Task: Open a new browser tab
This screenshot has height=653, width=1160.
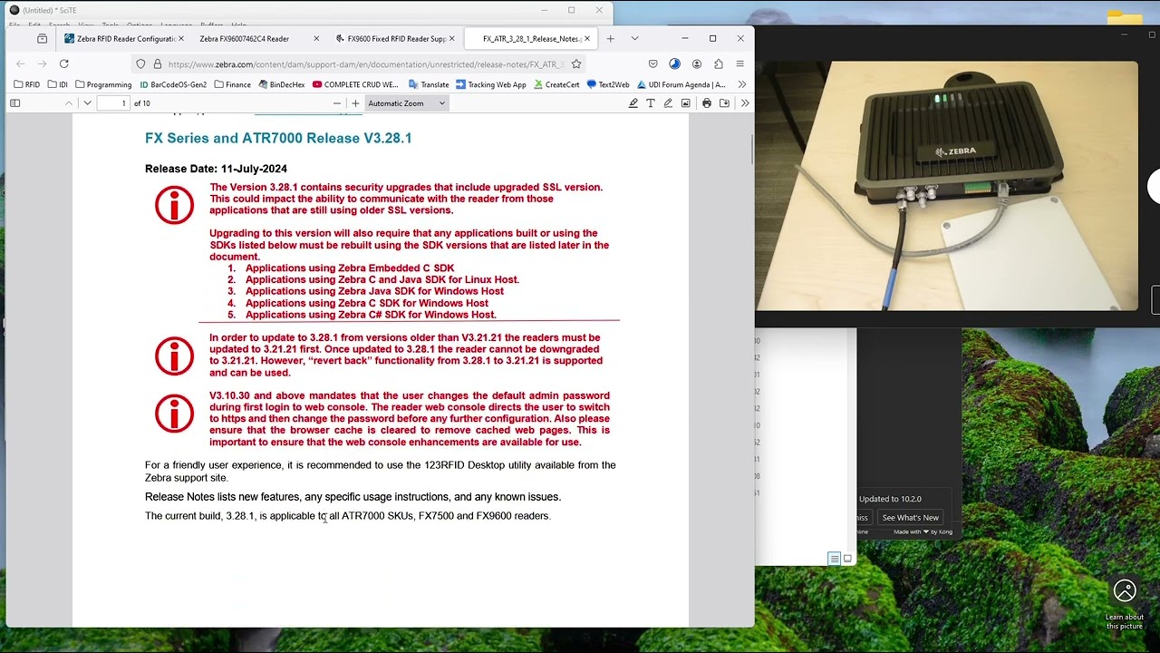Action: [x=610, y=39]
